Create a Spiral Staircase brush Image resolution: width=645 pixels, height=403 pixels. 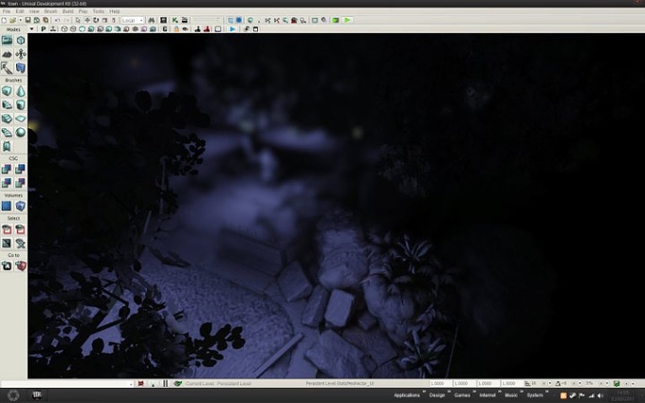(x=7, y=132)
